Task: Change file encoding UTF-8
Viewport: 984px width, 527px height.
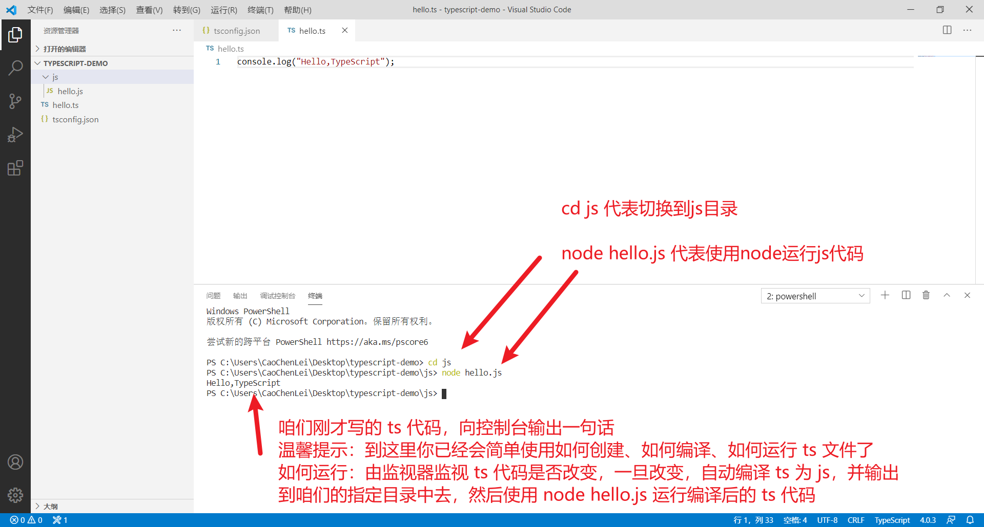Action: pos(827,520)
